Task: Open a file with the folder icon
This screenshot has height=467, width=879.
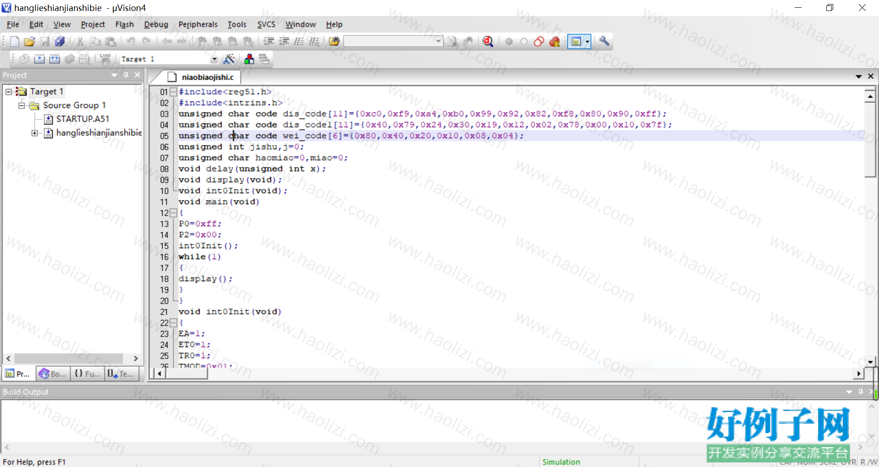Action: [29, 42]
